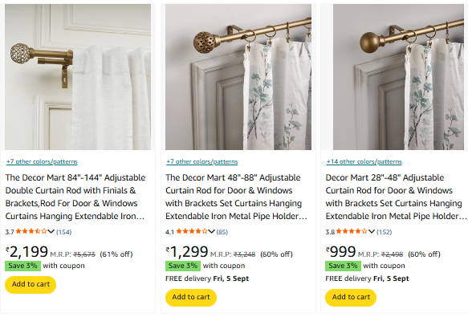
Task: Add the ₹2,199 double curtain rod to cart
Action: pos(31,284)
